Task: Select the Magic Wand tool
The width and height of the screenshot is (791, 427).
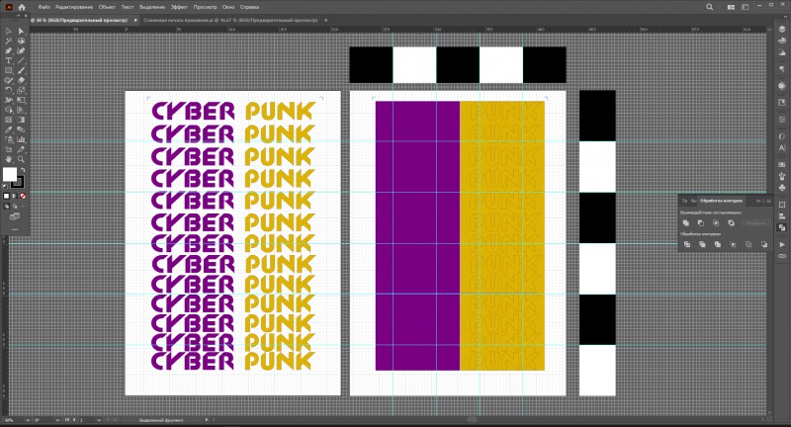Action: [x=9, y=42]
